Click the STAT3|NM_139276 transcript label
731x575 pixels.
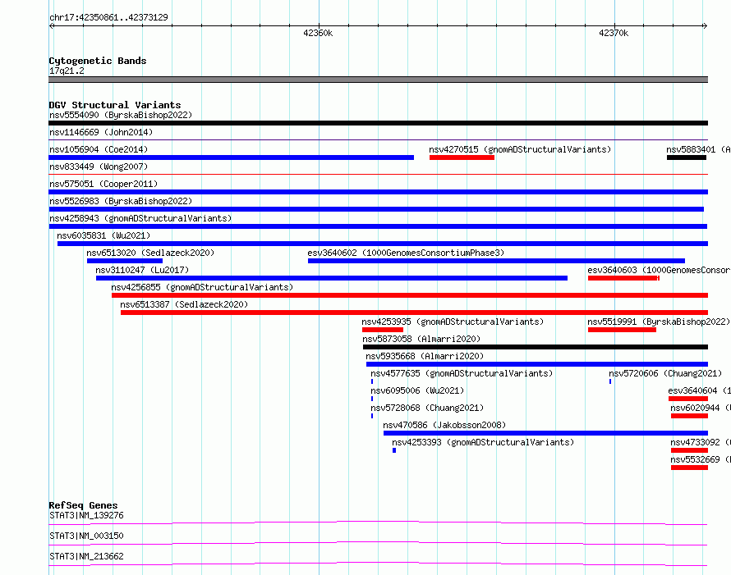point(87,515)
